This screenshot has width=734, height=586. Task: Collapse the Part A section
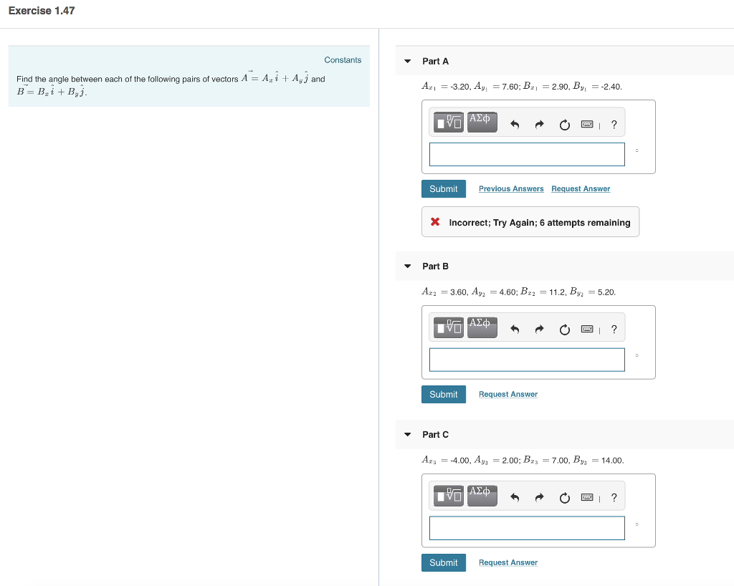point(407,62)
